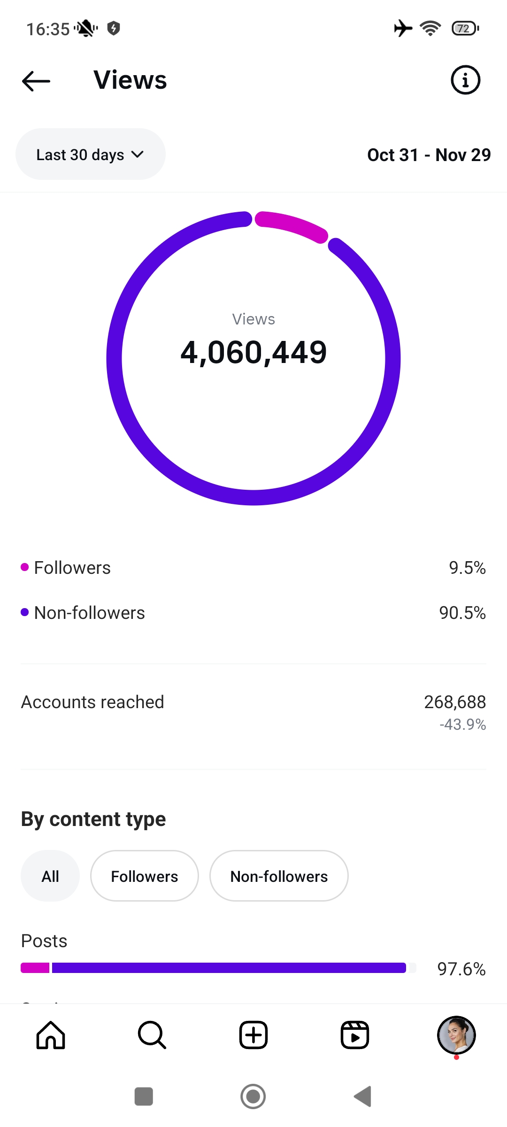Image resolution: width=507 pixels, height=1127 pixels.
Task: Tap the pink followers segment of donut
Action: (x=292, y=225)
